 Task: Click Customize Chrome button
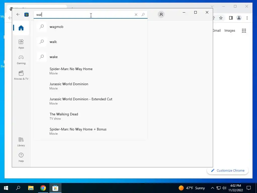point(228,171)
